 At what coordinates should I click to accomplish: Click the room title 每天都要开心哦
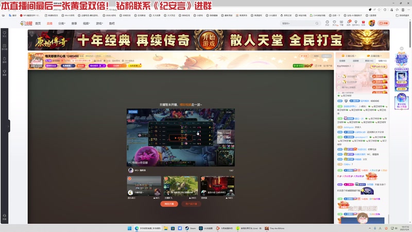55,56
